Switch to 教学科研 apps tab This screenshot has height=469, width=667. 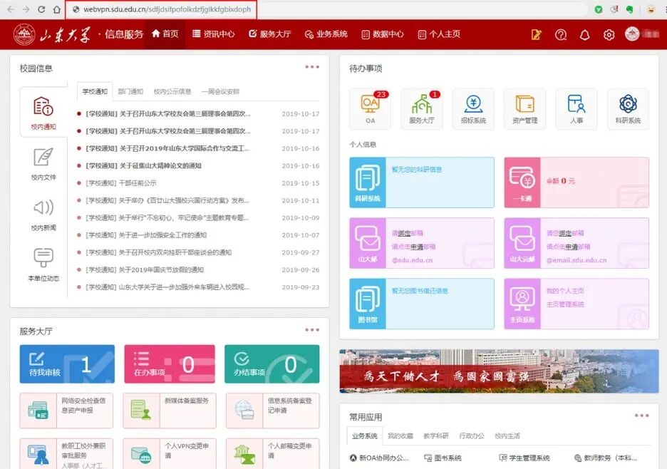coord(436,435)
